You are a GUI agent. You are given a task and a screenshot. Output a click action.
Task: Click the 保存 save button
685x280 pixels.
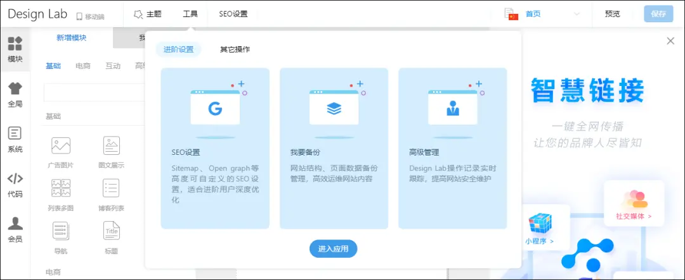658,14
